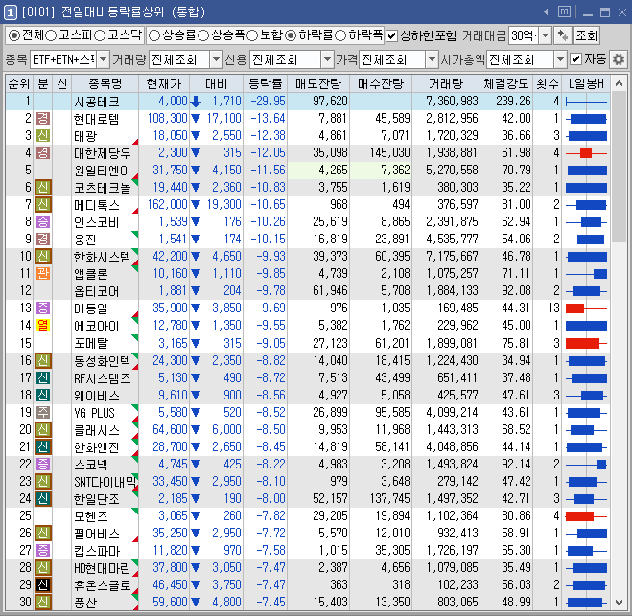Image resolution: width=632 pixels, height=616 pixels.
Task: Sort by the 거래량 column header
Action: (446, 83)
